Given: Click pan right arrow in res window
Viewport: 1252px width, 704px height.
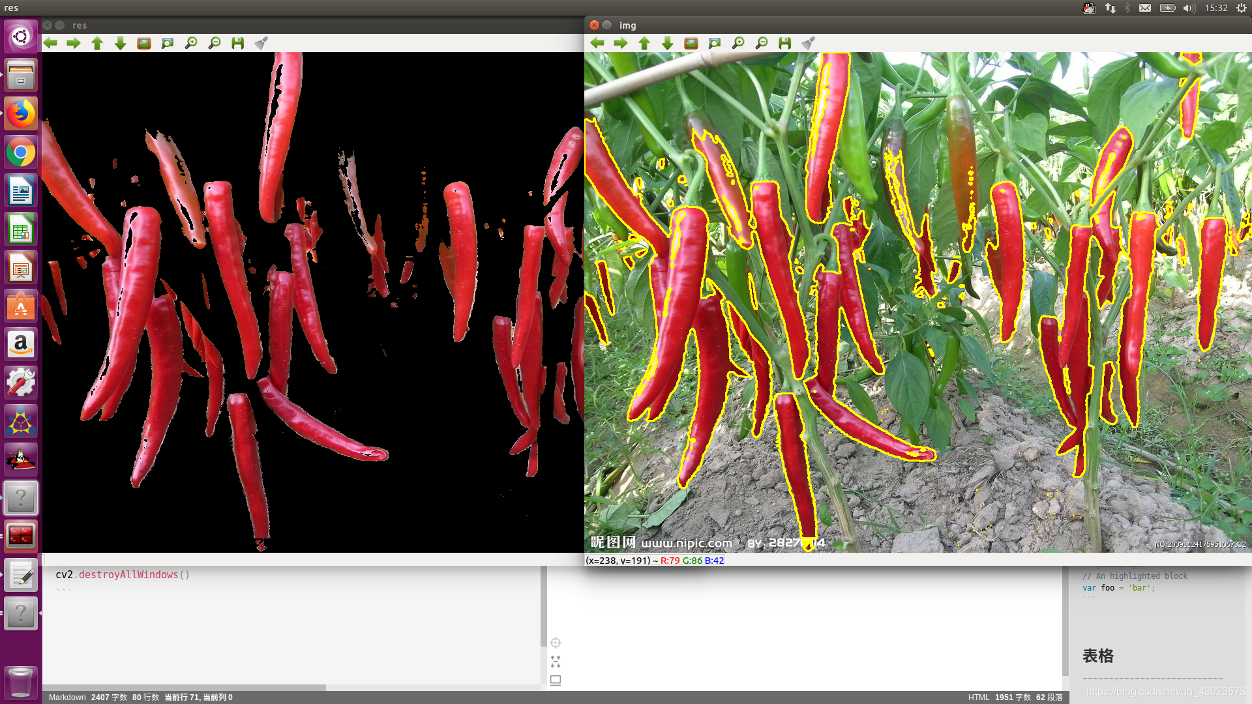Looking at the screenshot, I should coord(74,43).
